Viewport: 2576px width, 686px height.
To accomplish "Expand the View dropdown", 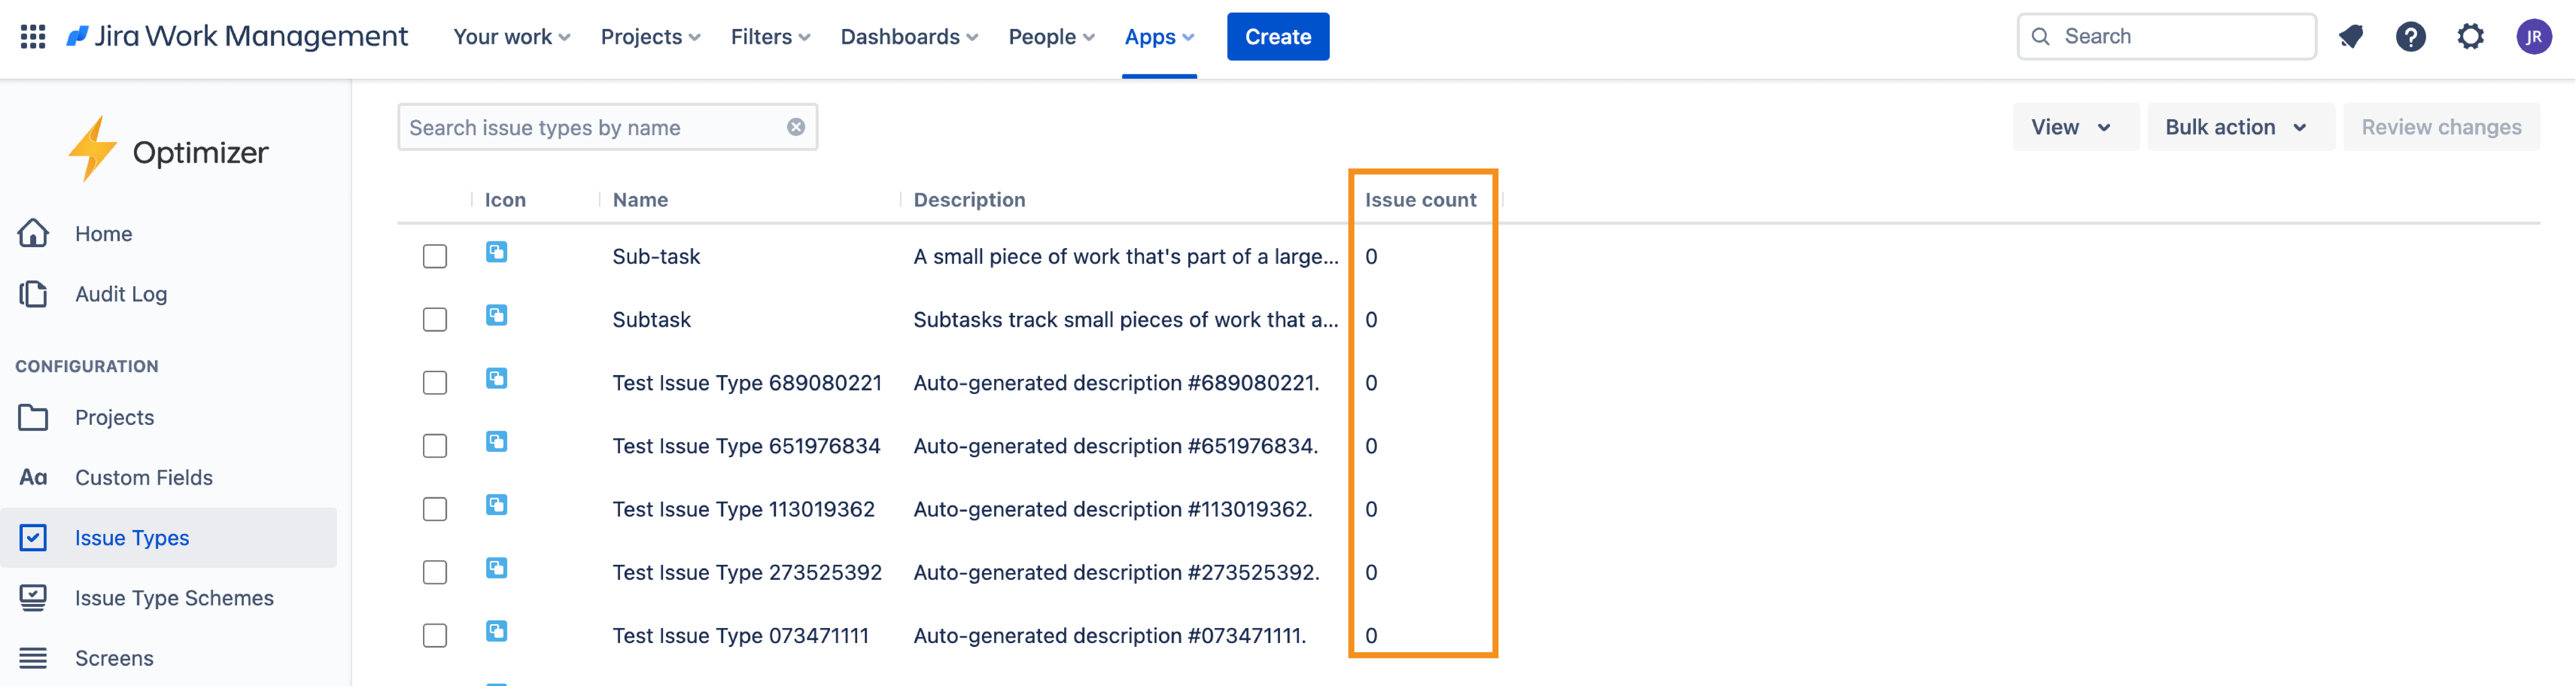I will point(2071,127).
